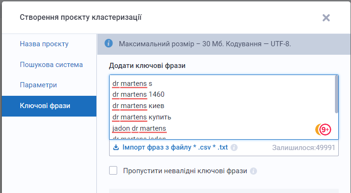Select the Ключові фрази sidebar item
This screenshot has width=351, height=193.
[x=45, y=106]
